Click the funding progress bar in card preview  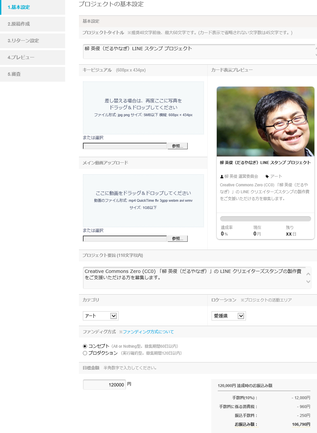pyautogui.click(x=265, y=219)
